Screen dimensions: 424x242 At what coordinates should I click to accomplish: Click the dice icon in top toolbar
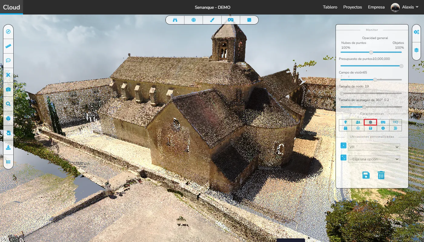click(249, 20)
